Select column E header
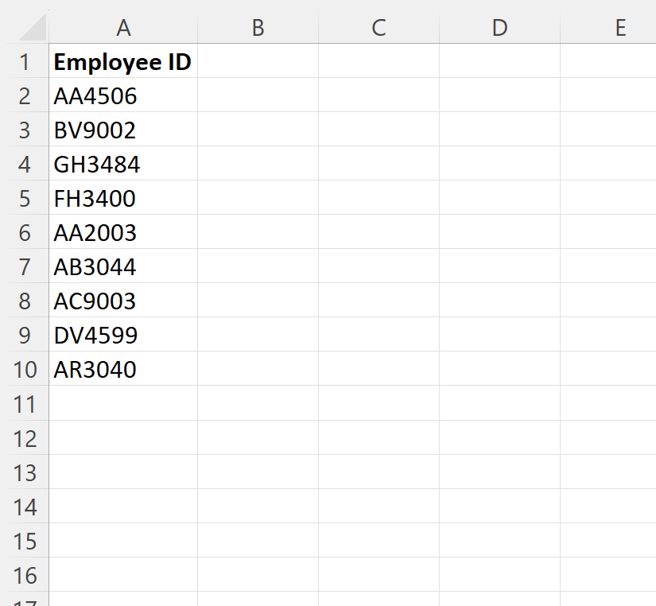Image resolution: width=656 pixels, height=606 pixels. click(x=620, y=27)
